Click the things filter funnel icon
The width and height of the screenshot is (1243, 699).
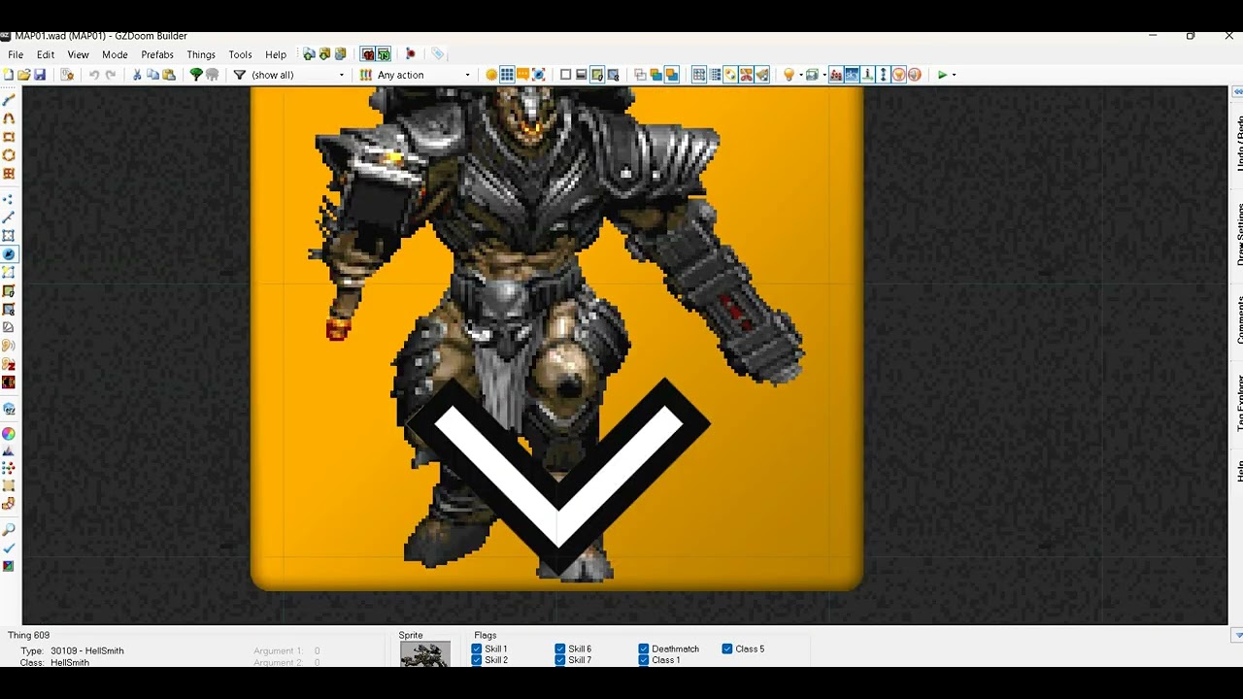click(239, 75)
